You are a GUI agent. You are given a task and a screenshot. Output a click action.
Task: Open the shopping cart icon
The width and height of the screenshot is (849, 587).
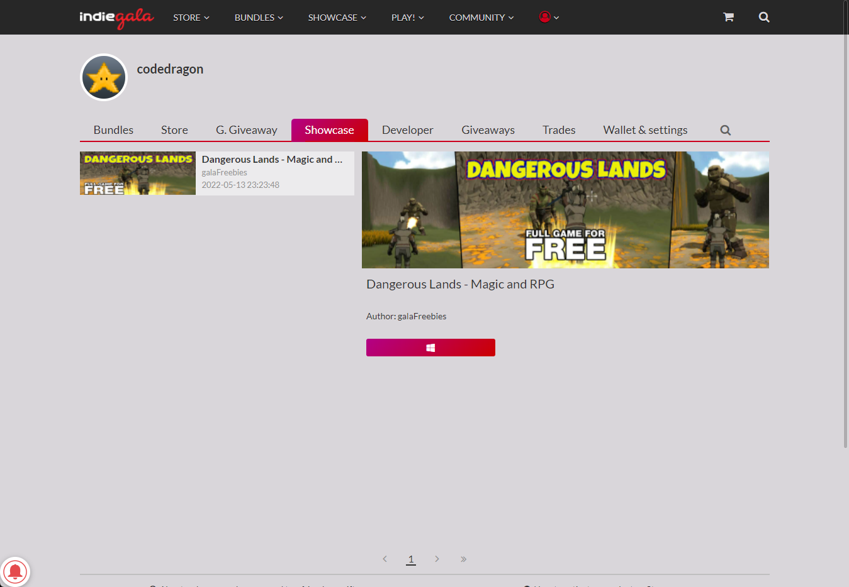[x=728, y=17]
